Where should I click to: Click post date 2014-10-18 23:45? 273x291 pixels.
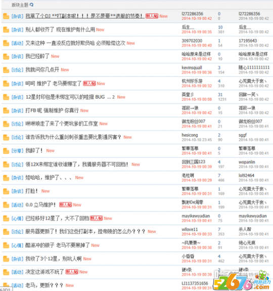click(197, 140)
